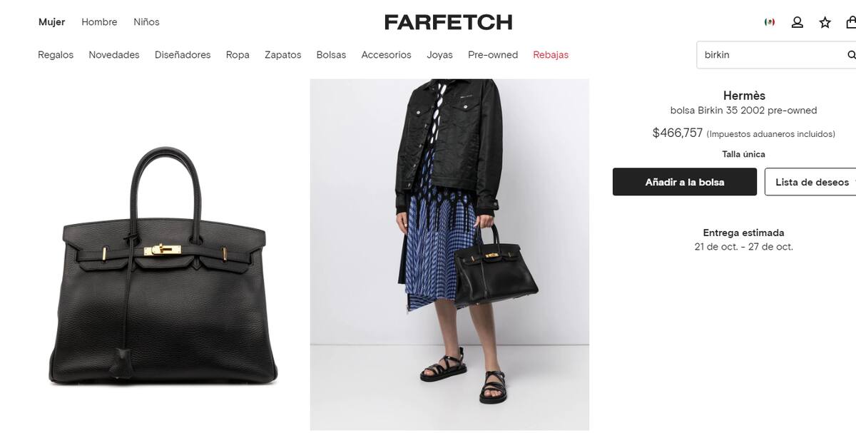This screenshot has height=433, width=856.
Task: Select the Mujer section tab
Action: [x=51, y=22]
